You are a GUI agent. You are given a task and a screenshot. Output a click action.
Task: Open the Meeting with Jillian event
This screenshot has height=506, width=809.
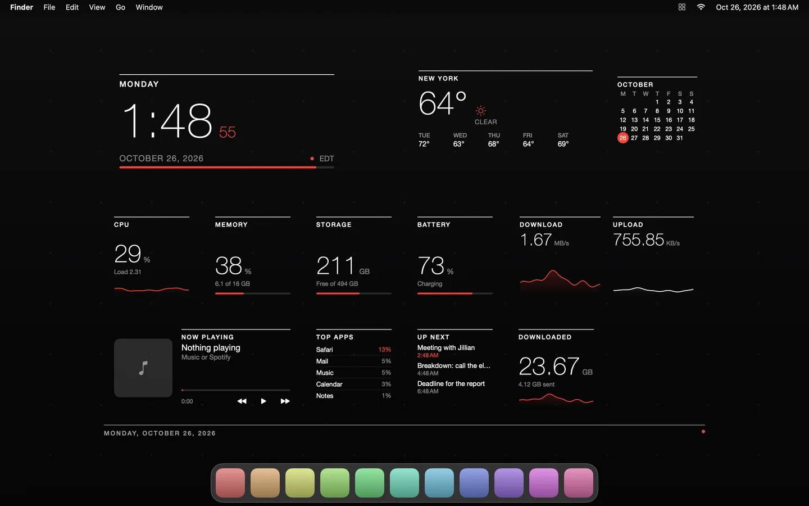[x=454, y=351]
